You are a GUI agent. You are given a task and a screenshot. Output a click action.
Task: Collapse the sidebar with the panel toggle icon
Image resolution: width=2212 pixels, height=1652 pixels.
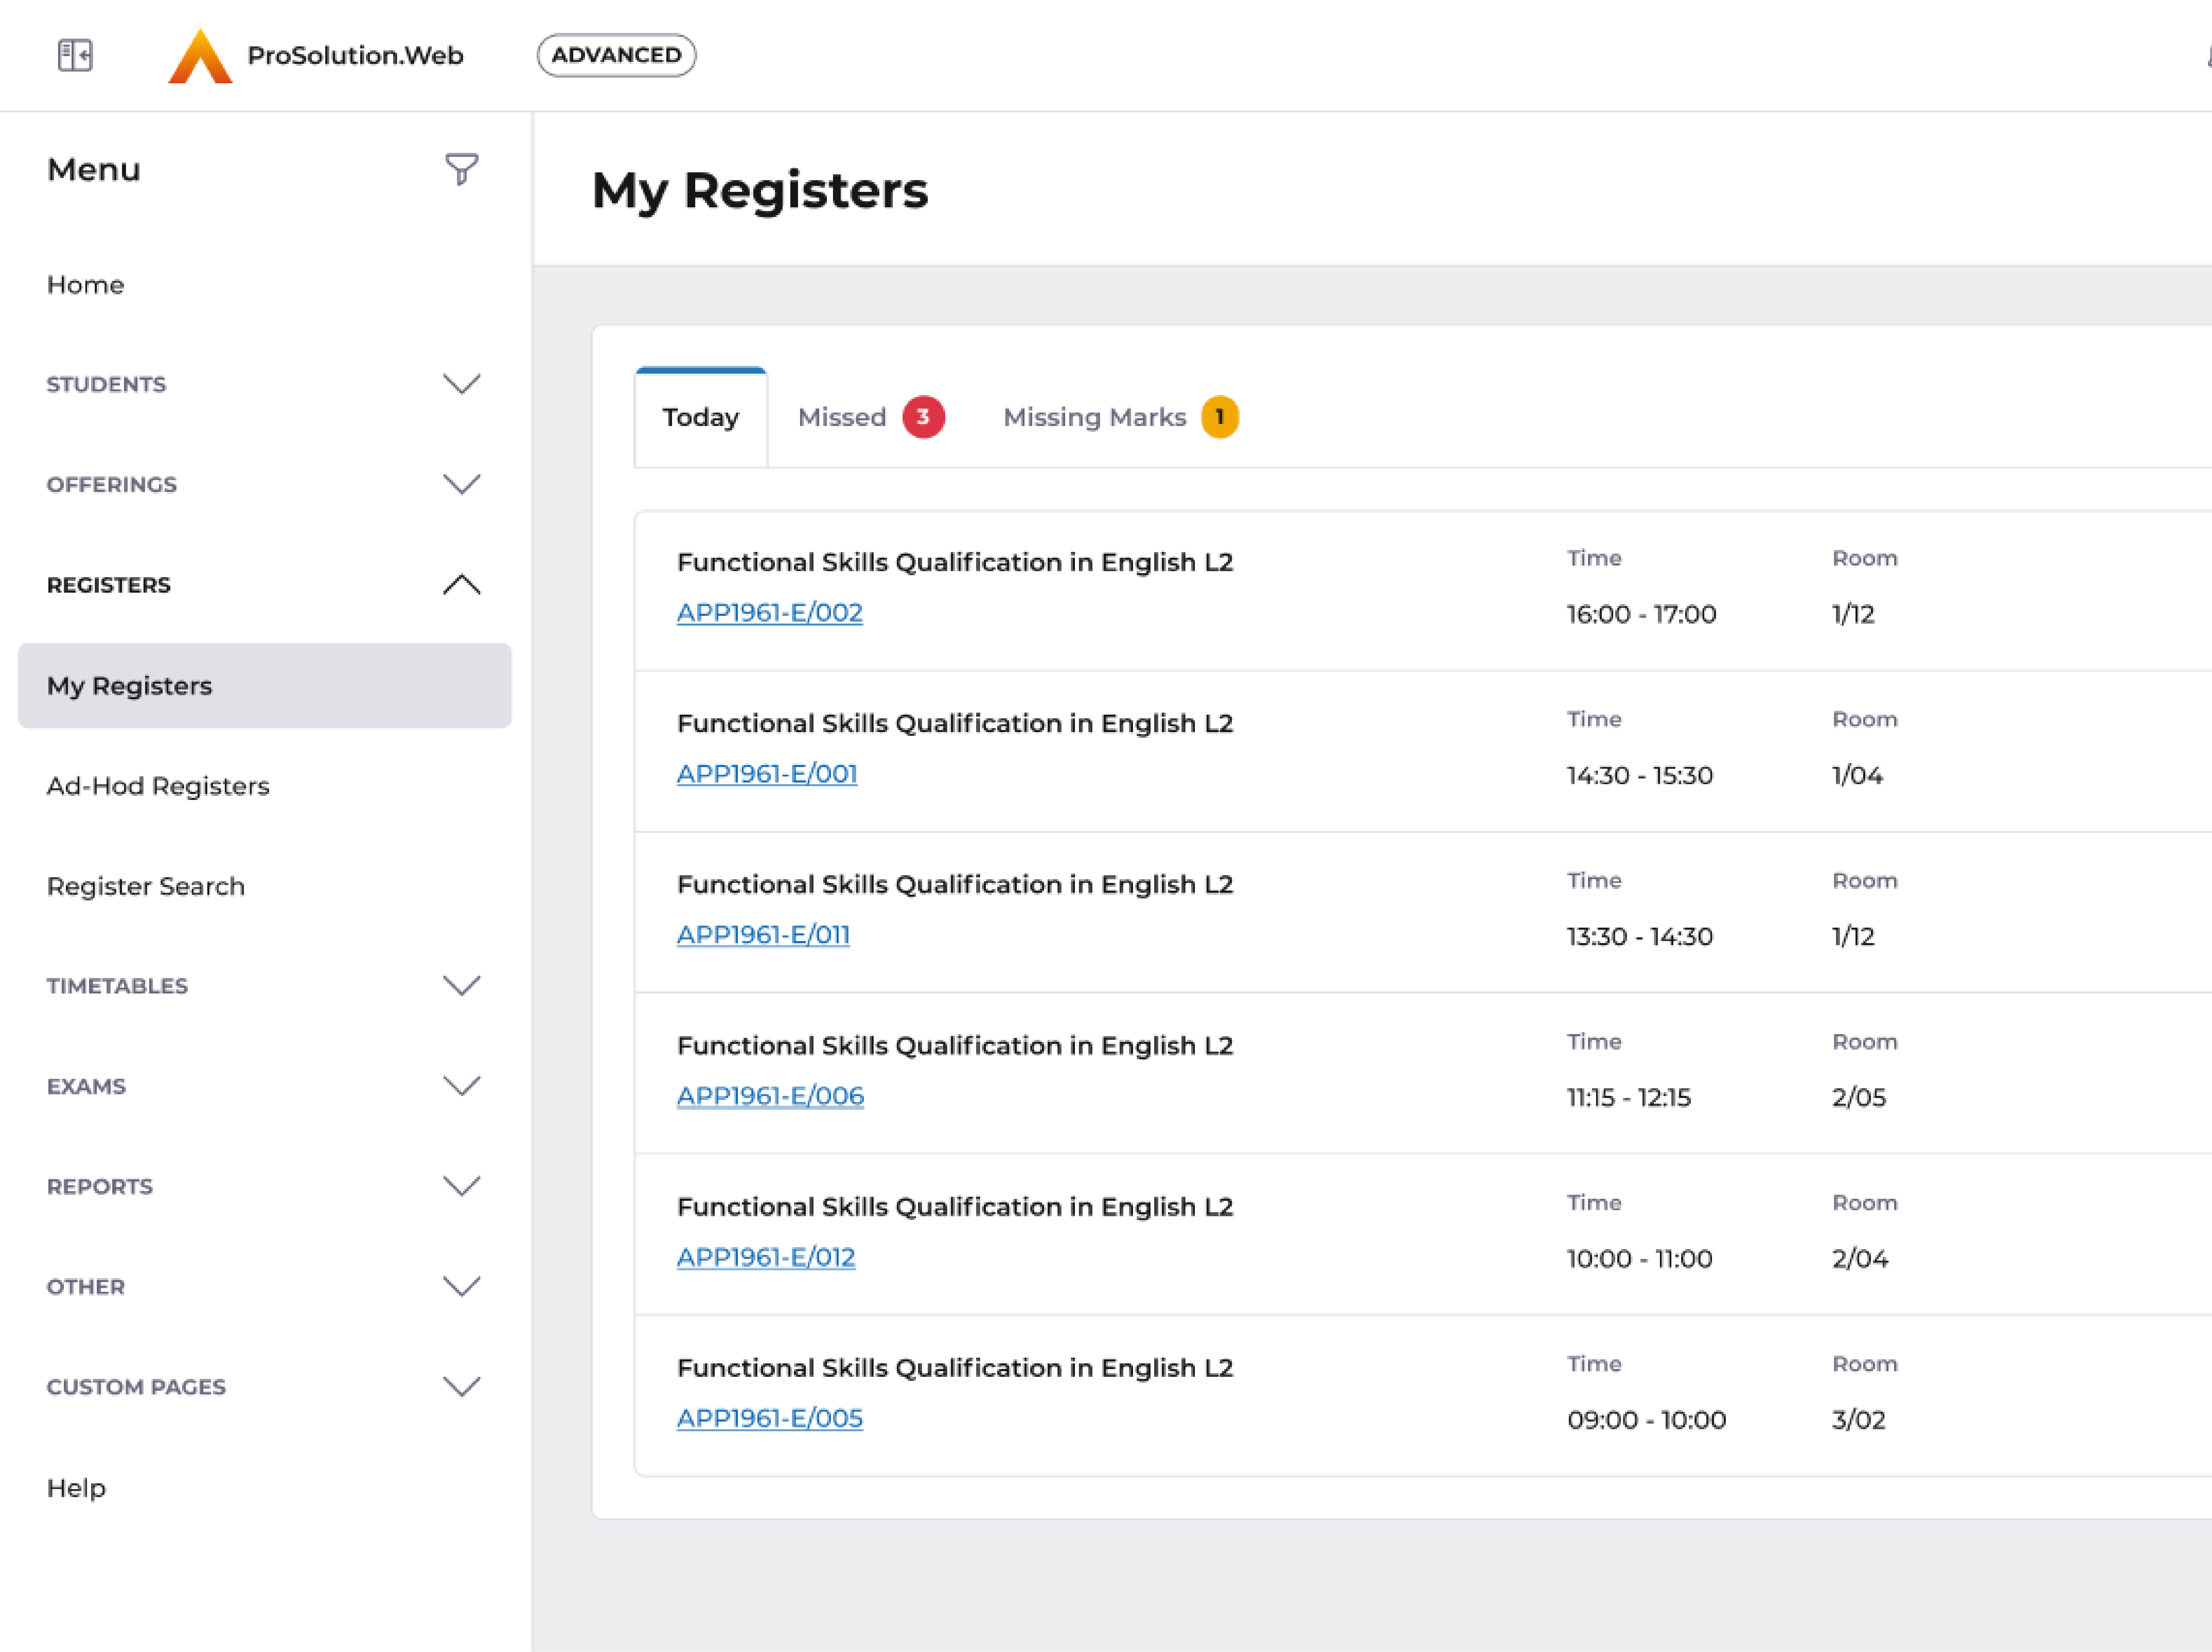coord(75,55)
